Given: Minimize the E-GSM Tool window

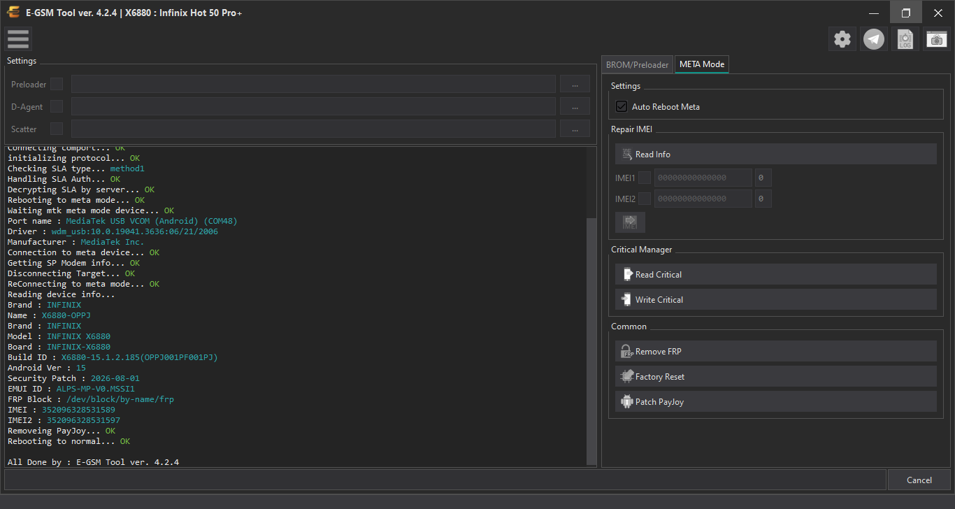Looking at the screenshot, I should tap(874, 13).
